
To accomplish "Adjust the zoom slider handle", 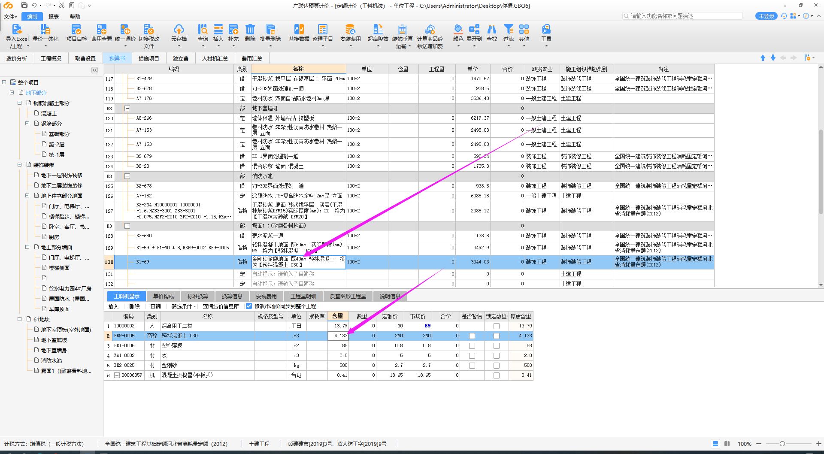I will pyautogui.click(x=782, y=444).
